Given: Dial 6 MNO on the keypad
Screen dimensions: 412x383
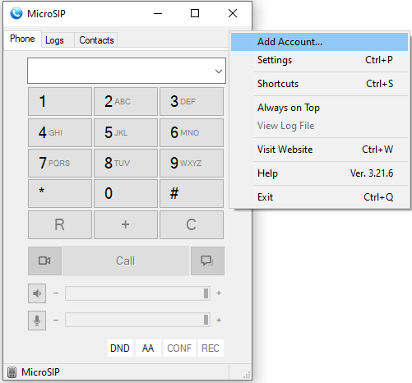Looking at the screenshot, I should 192,132.
